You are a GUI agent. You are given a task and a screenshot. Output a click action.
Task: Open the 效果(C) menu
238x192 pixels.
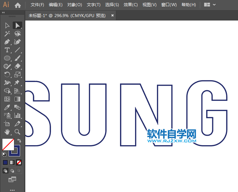point(131,5)
